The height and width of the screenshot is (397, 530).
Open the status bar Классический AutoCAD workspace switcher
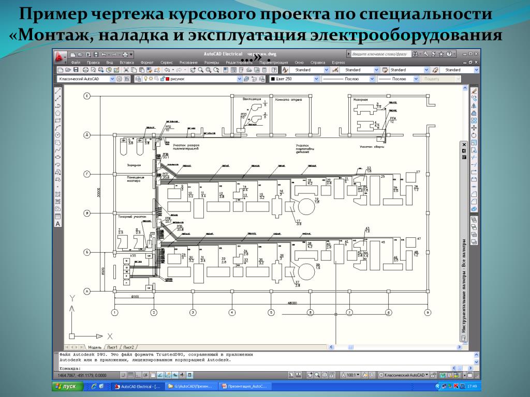pos(404,375)
